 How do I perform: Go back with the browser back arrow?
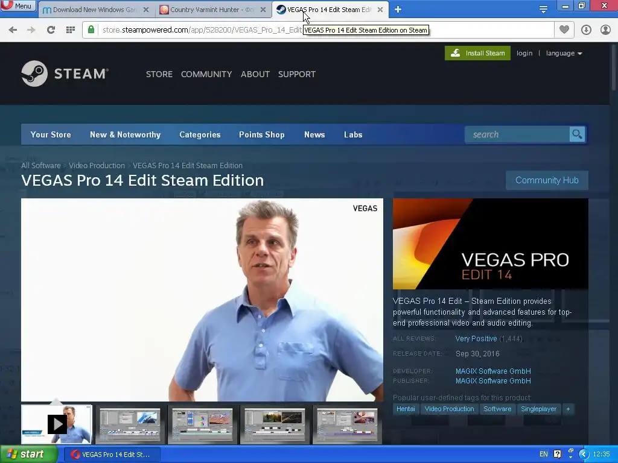[13, 30]
